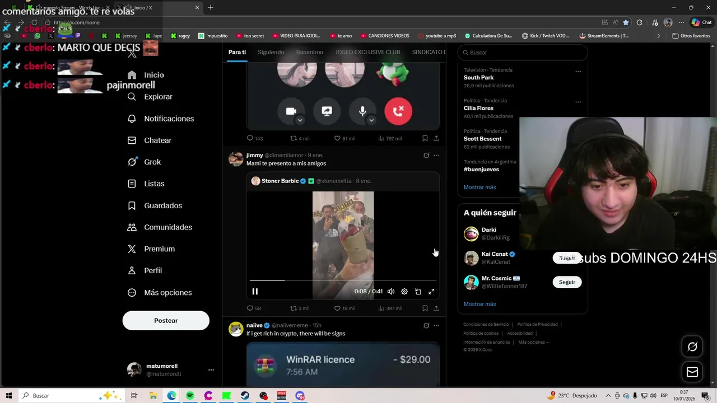Expand Más opciones footer link
The image size is (717, 403).
click(533, 343)
